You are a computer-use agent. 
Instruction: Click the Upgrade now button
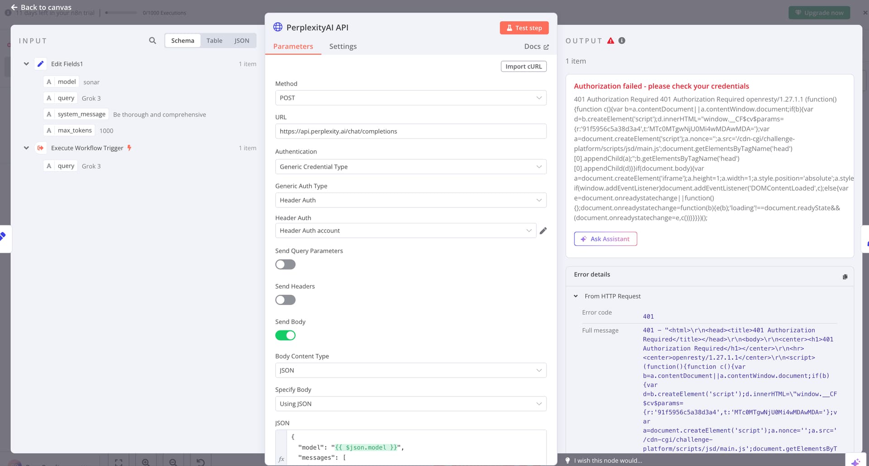pos(819,13)
